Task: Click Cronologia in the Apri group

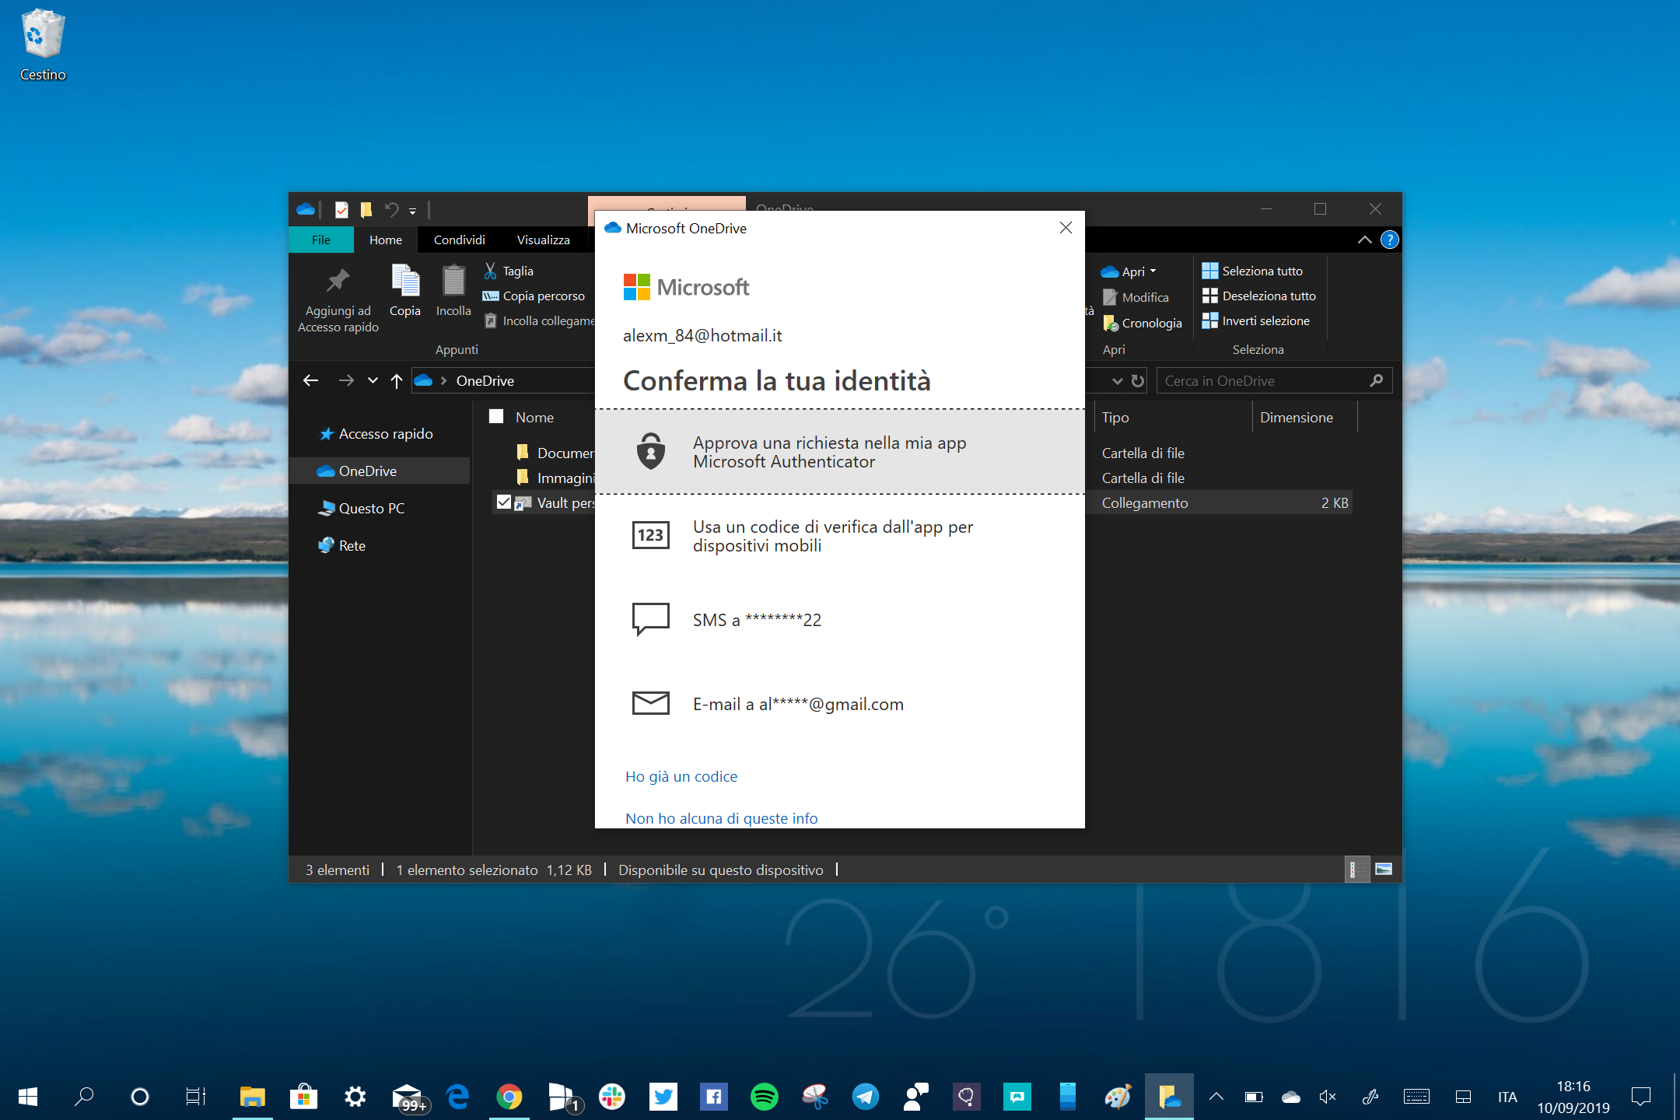Action: click(1142, 323)
